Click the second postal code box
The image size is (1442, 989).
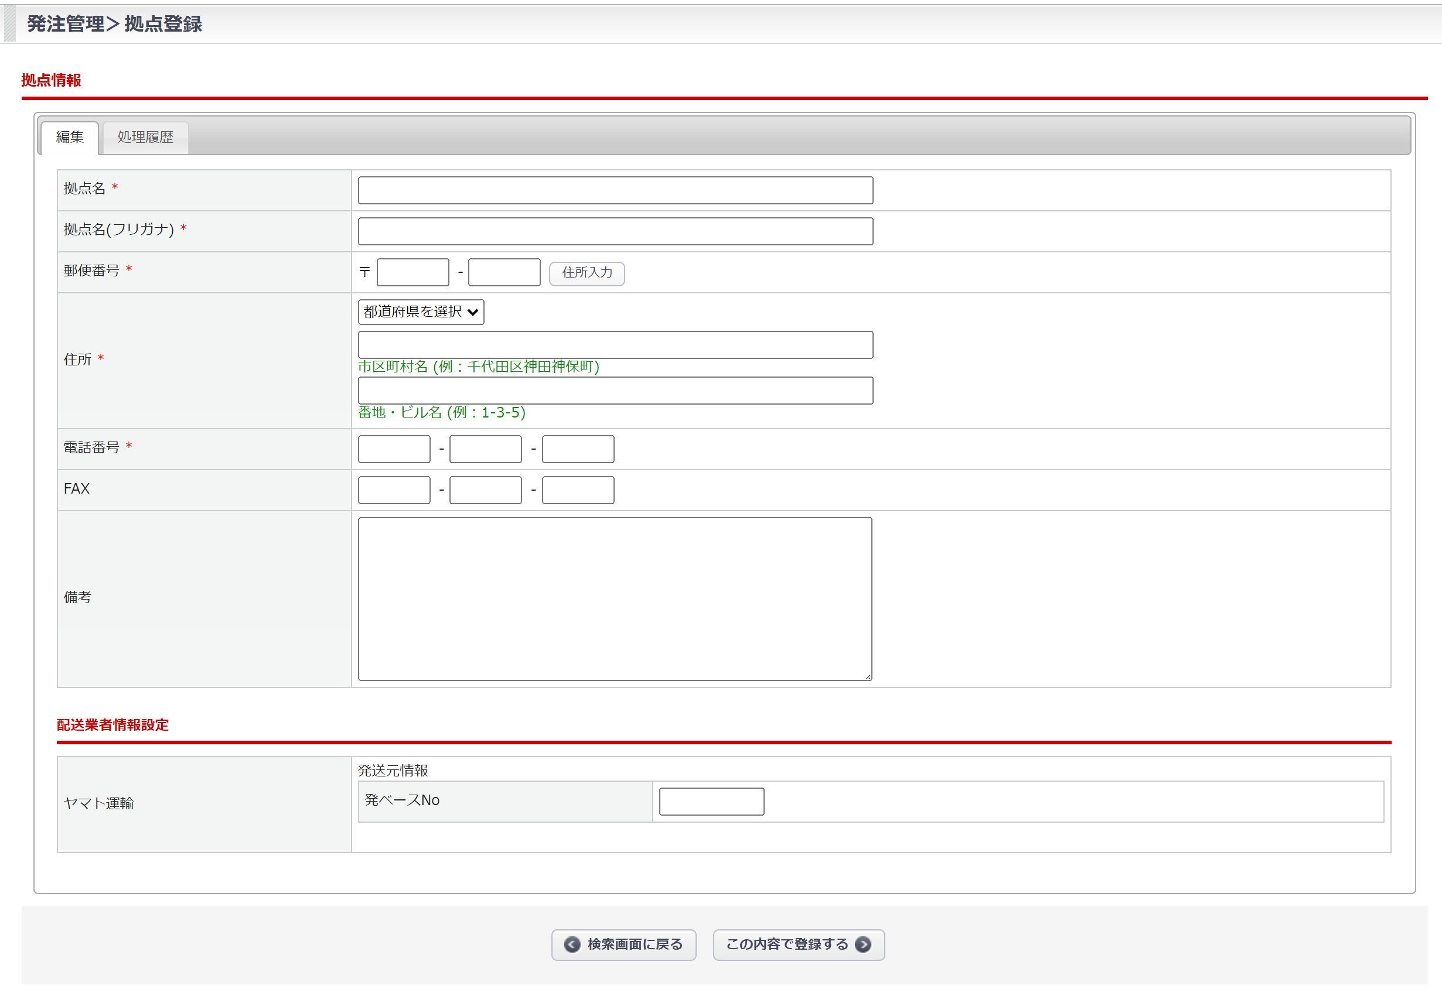(504, 272)
